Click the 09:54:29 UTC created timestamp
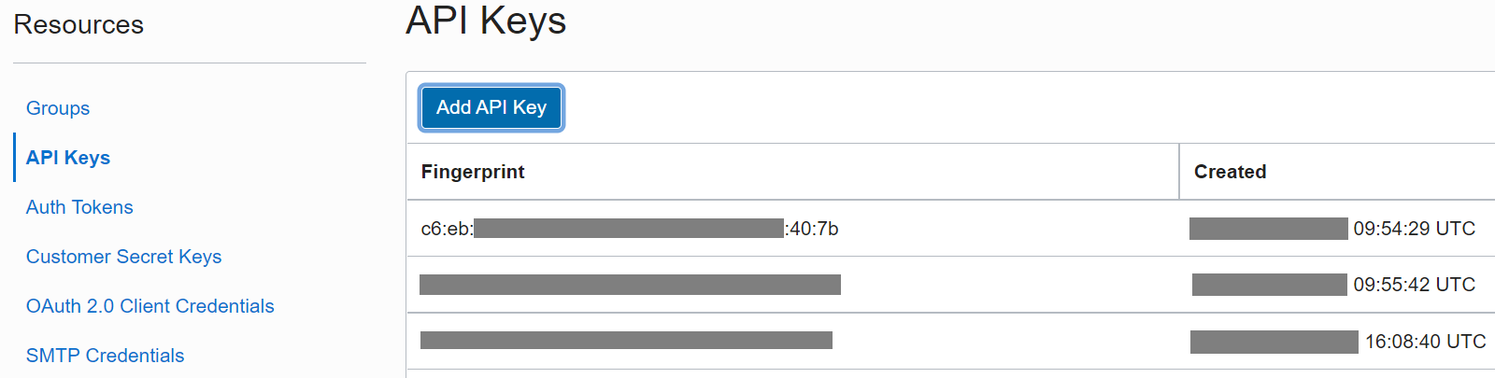 [1414, 229]
